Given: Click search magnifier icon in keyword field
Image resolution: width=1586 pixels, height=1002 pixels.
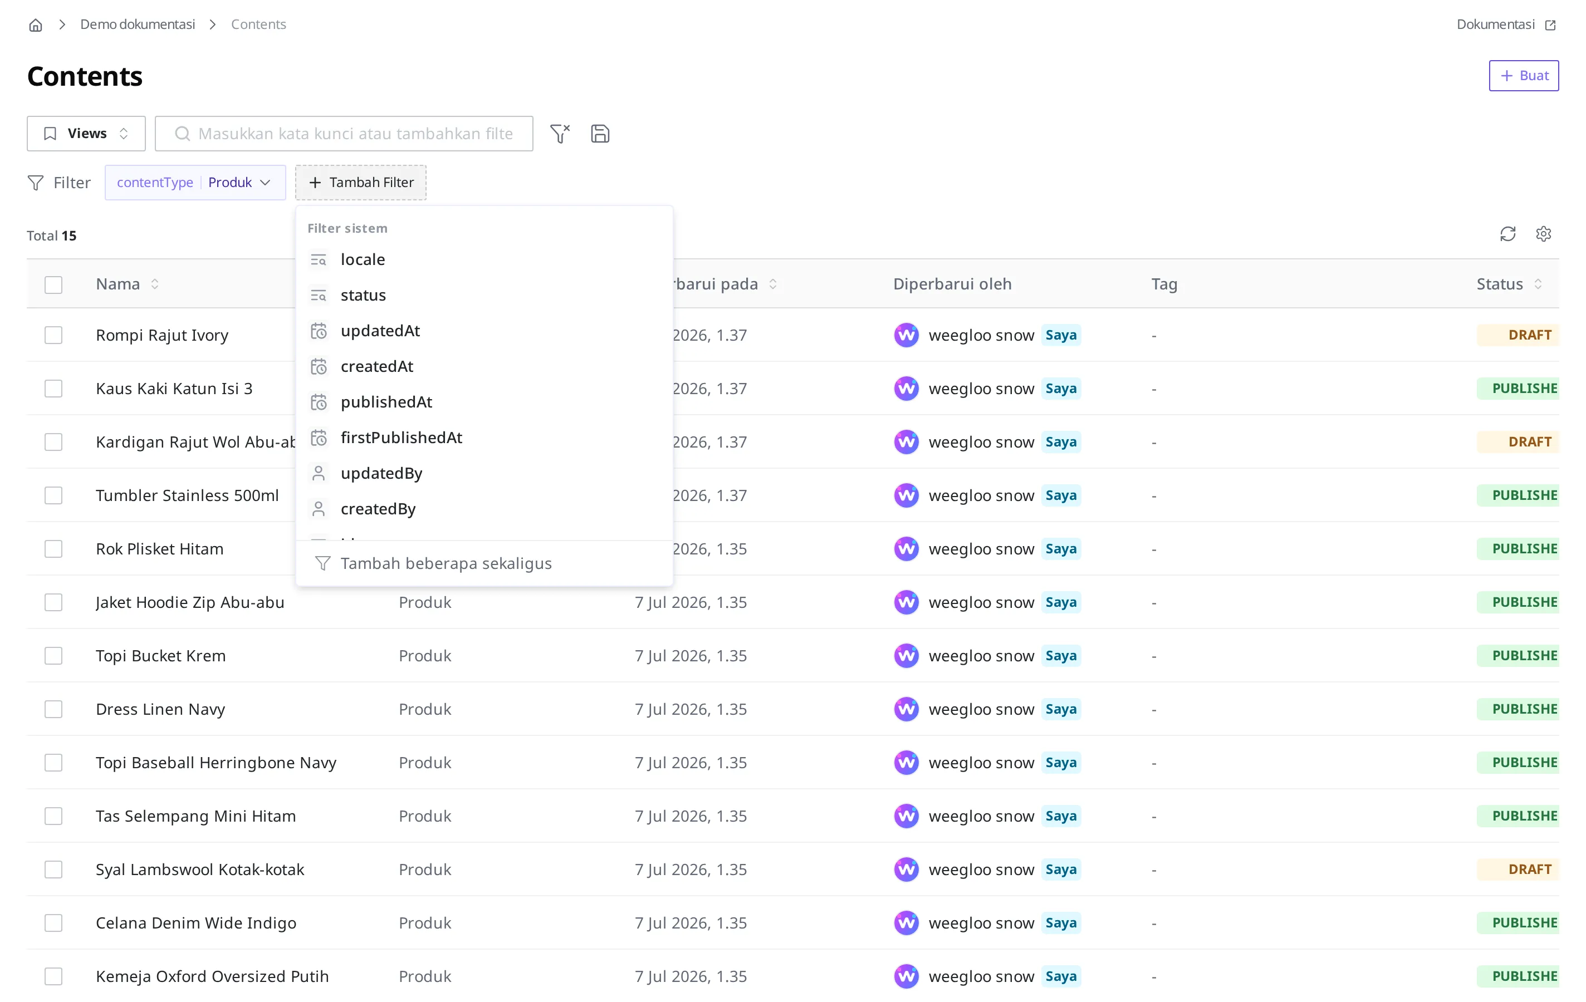Looking at the screenshot, I should 183,134.
